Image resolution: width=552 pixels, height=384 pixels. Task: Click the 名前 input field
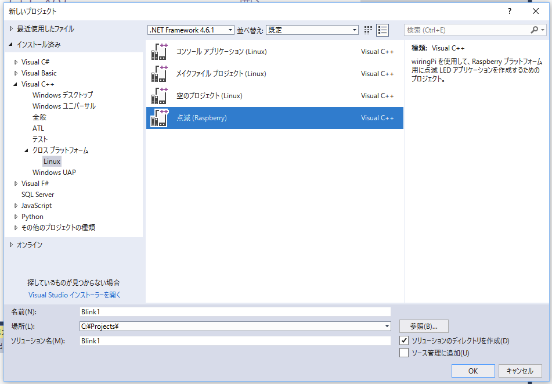(x=235, y=312)
